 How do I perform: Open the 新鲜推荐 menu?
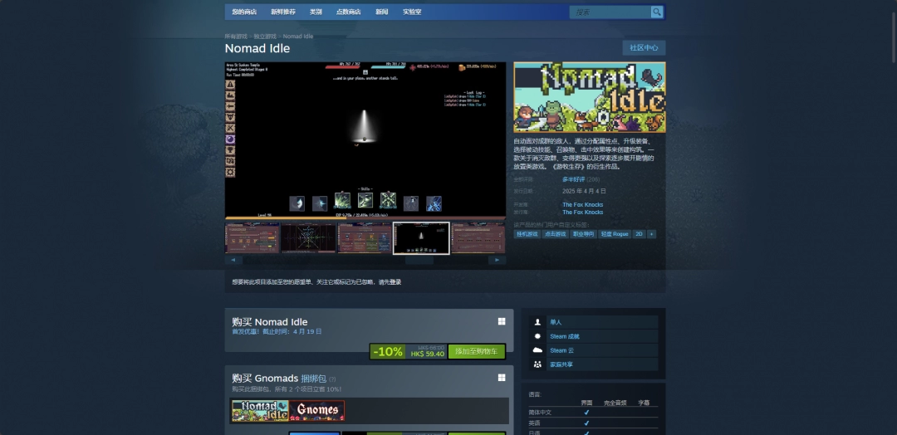[282, 12]
